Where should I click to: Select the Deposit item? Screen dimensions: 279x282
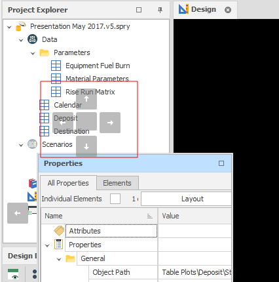click(65, 118)
